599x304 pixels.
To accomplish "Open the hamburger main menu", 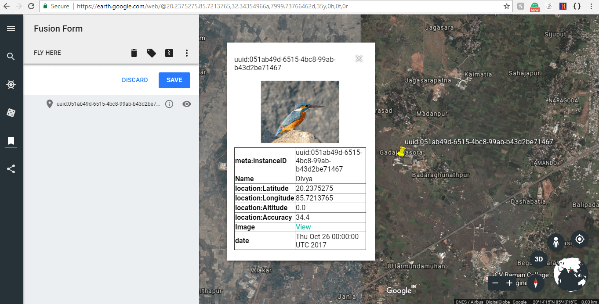I will pyautogui.click(x=11, y=29).
